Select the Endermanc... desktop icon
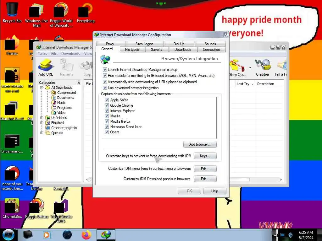 12,143
